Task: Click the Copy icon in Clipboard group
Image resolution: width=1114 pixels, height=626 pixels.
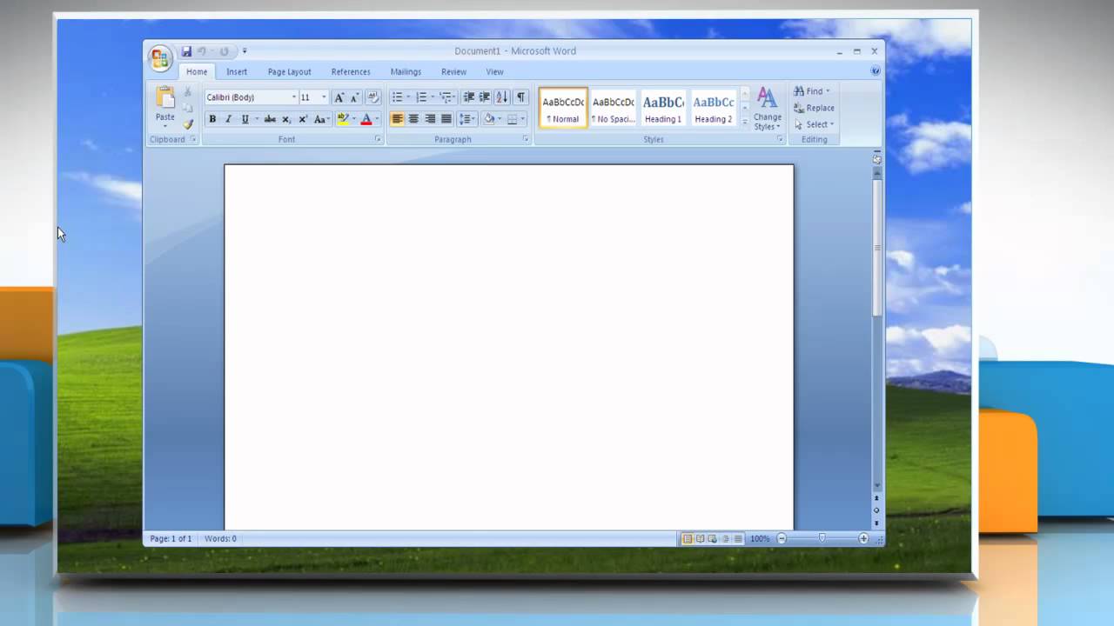Action: [188, 108]
